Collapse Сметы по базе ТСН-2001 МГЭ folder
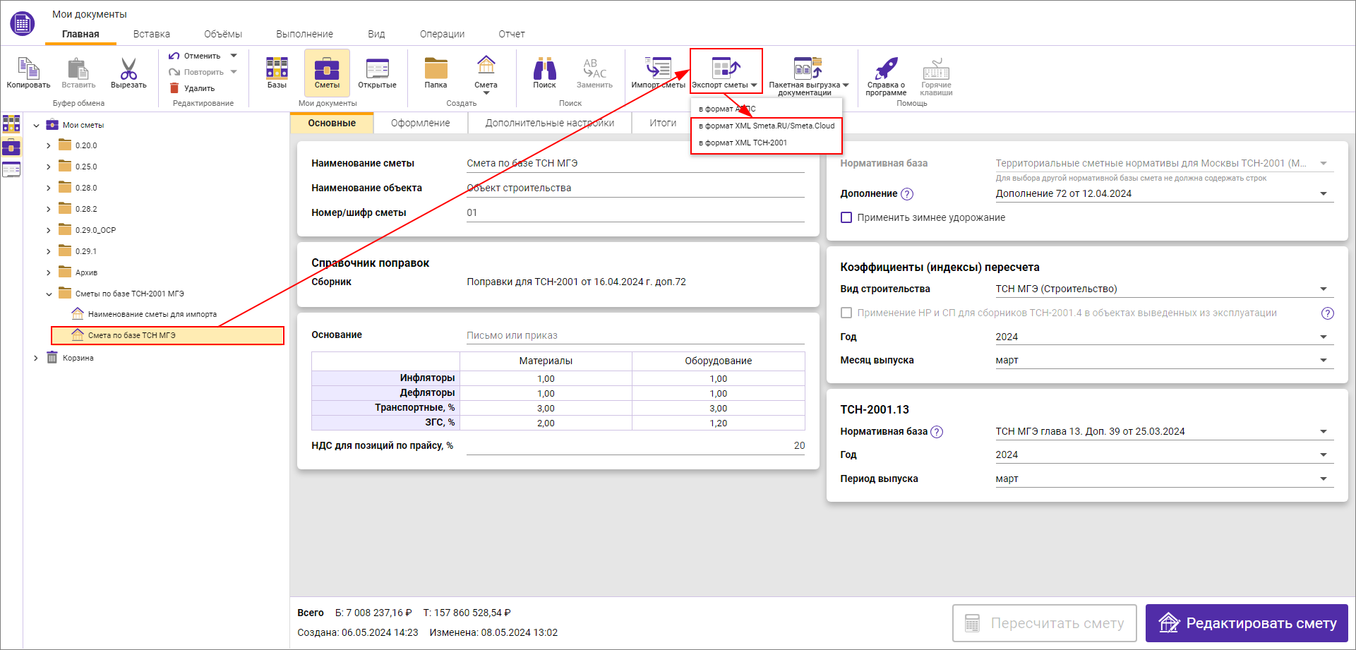1356x650 pixels. (x=49, y=294)
